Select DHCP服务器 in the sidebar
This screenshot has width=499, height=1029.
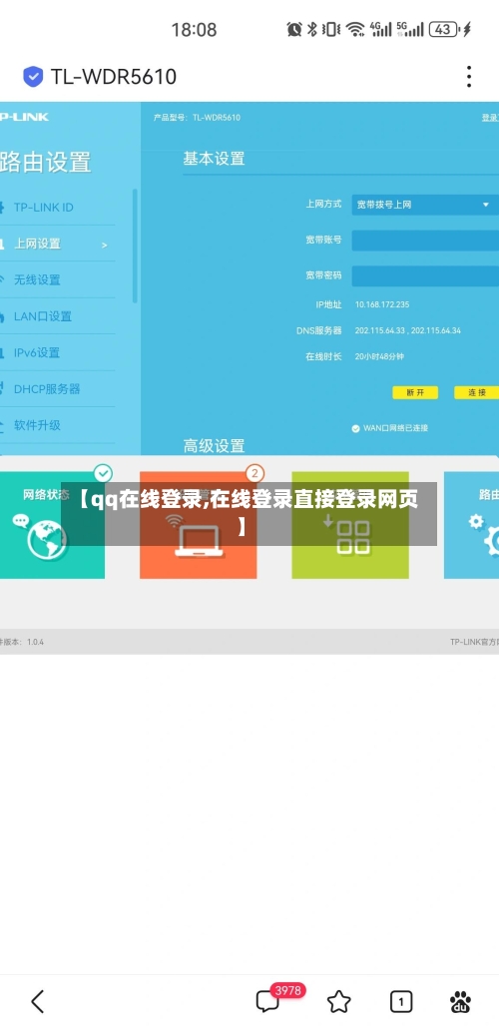47,389
